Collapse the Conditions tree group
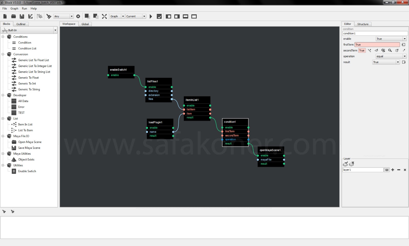The height and width of the screenshot is (246, 409). (3, 37)
